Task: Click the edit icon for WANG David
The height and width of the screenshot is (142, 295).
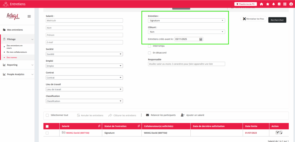Action: [x=277, y=133]
